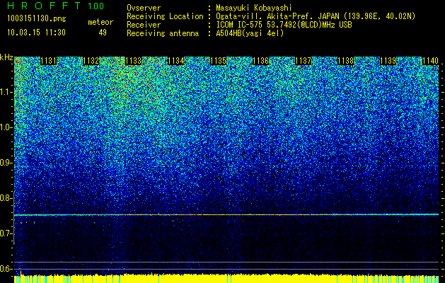
Task: Click the Receiver value ICOM IC-575
Action: pyautogui.click(x=240, y=25)
